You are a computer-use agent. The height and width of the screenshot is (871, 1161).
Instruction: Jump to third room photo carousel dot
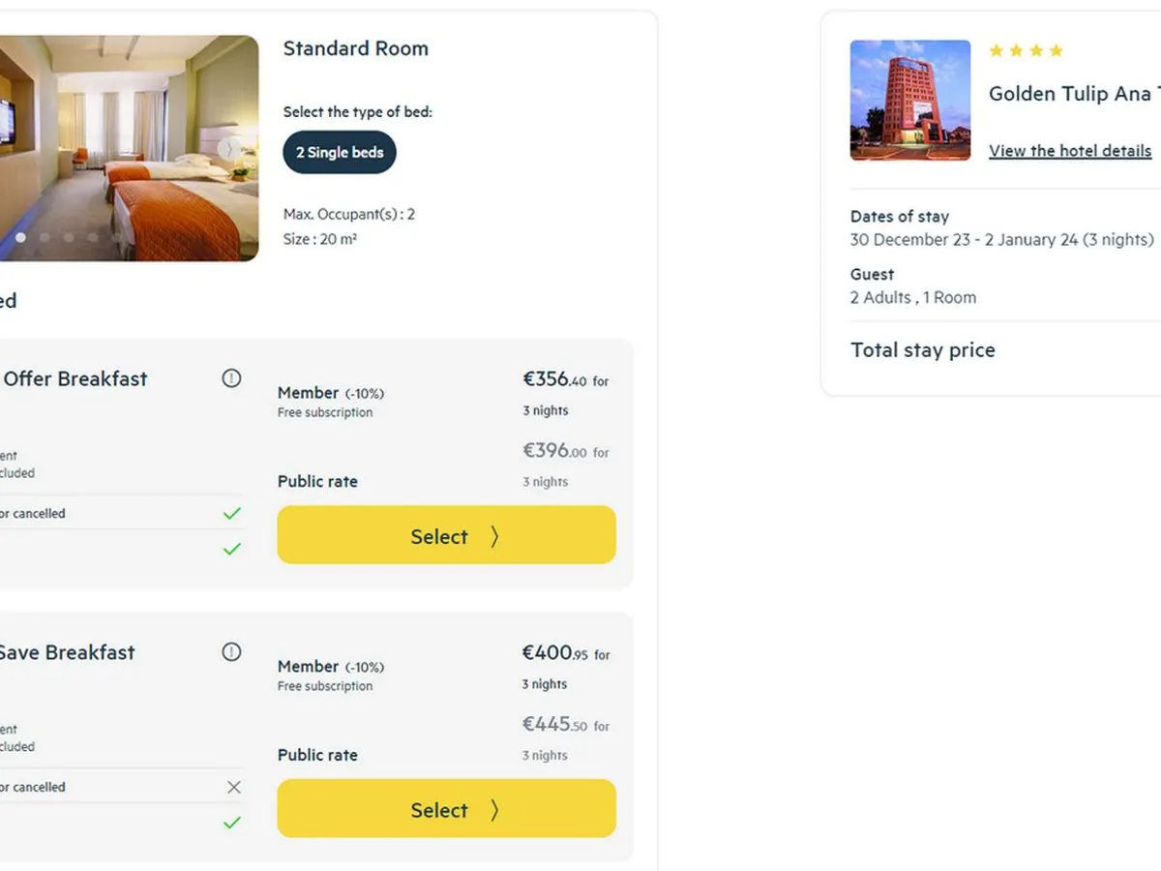coord(69,237)
